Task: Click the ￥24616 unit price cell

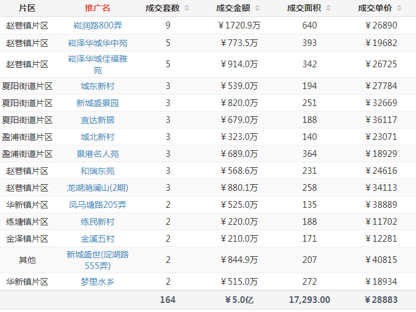Action: click(381, 171)
